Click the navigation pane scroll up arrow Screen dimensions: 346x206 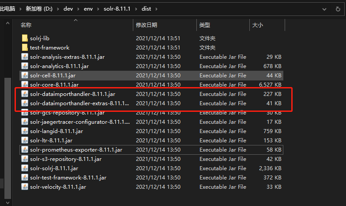(8, 23)
